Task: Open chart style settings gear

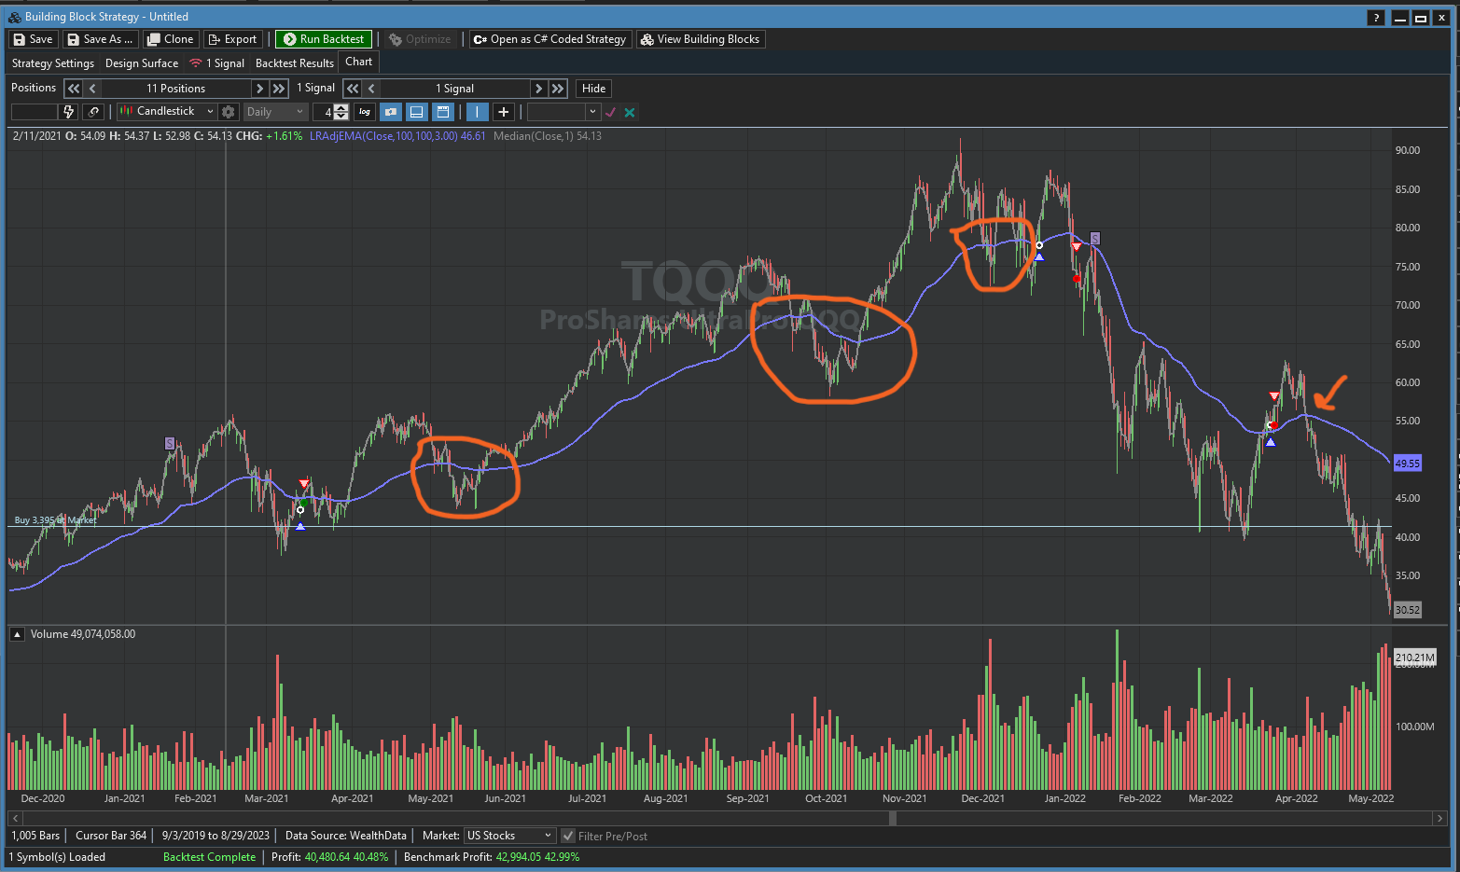Action: (229, 112)
